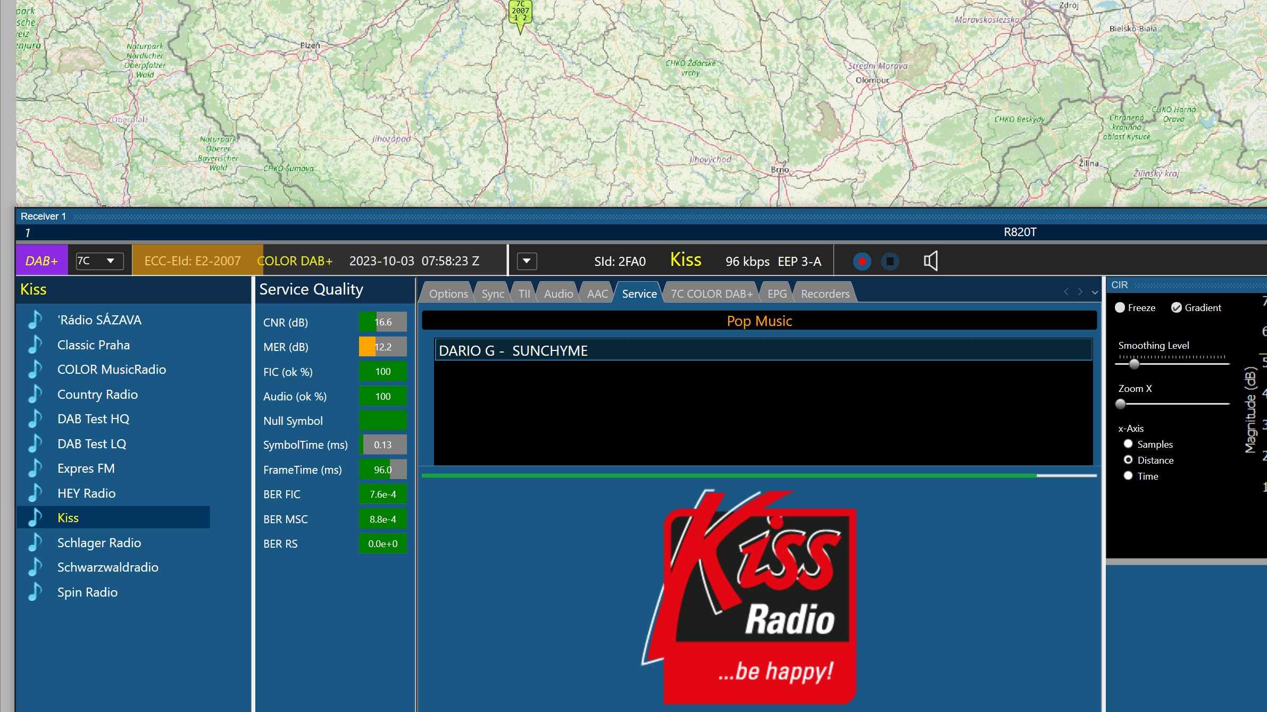
Task: Expand the tab overflow list chevron
Action: click(1095, 292)
